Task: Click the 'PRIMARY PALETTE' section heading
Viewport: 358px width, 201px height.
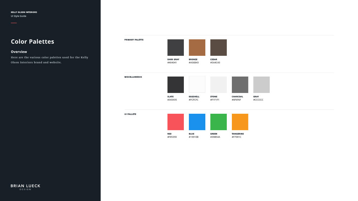Action: tap(134, 40)
